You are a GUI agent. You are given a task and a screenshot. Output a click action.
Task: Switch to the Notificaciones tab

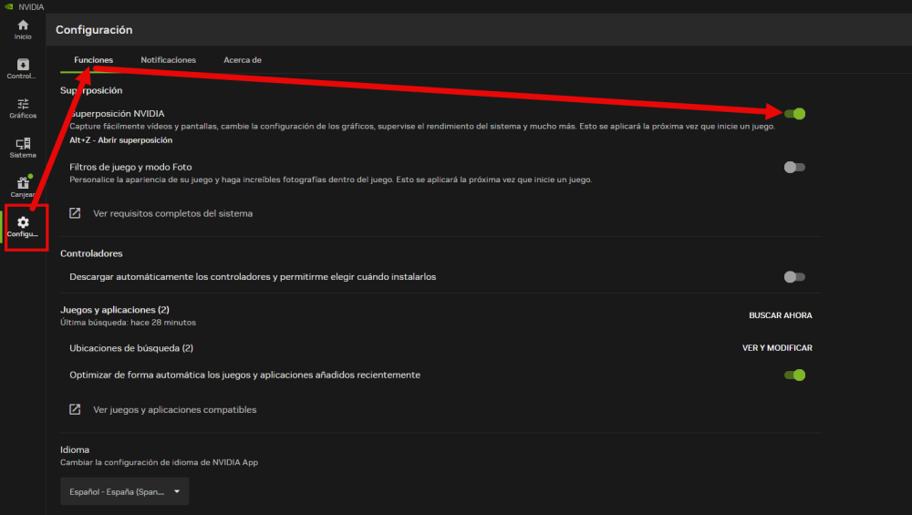coord(168,60)
